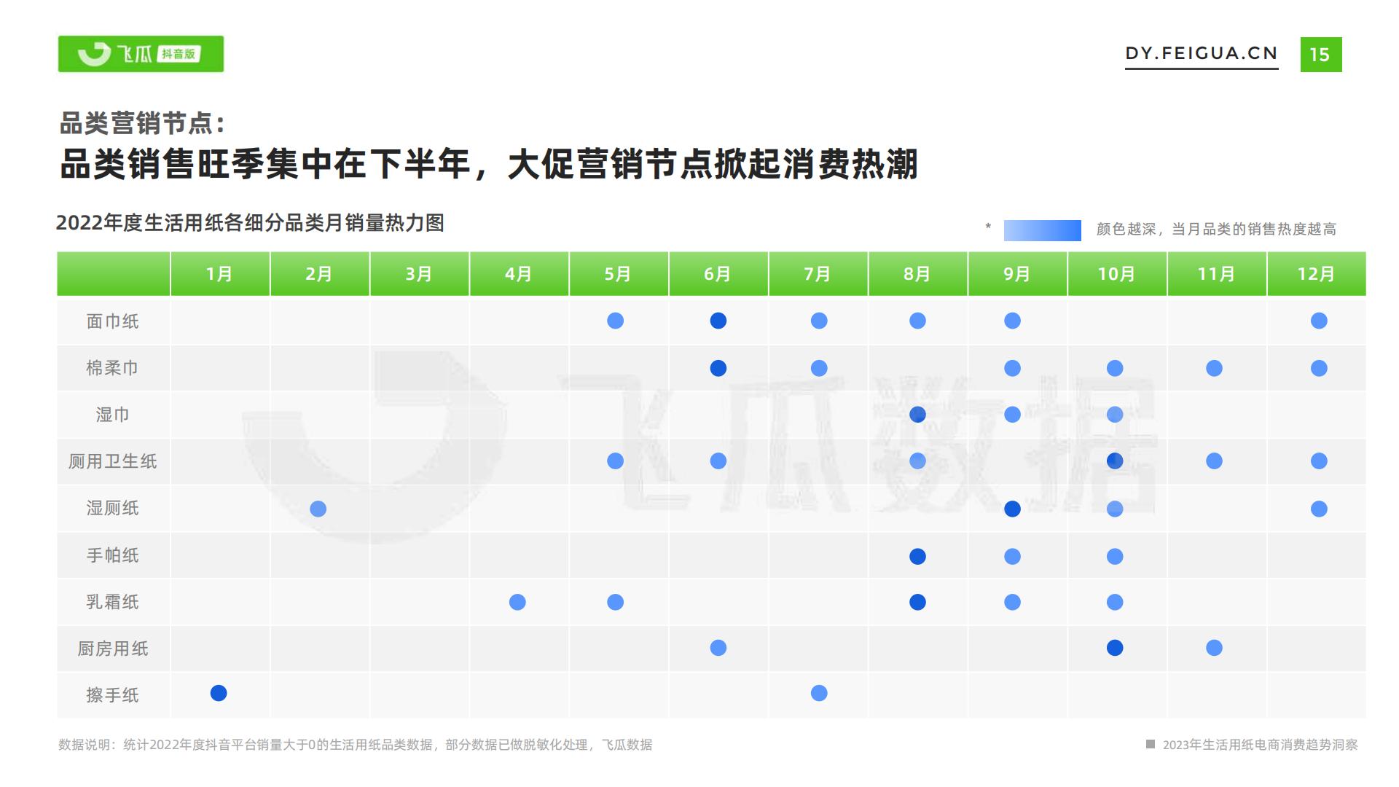
Task: Click the 擦手纸 row label
Action: point(112,695)
